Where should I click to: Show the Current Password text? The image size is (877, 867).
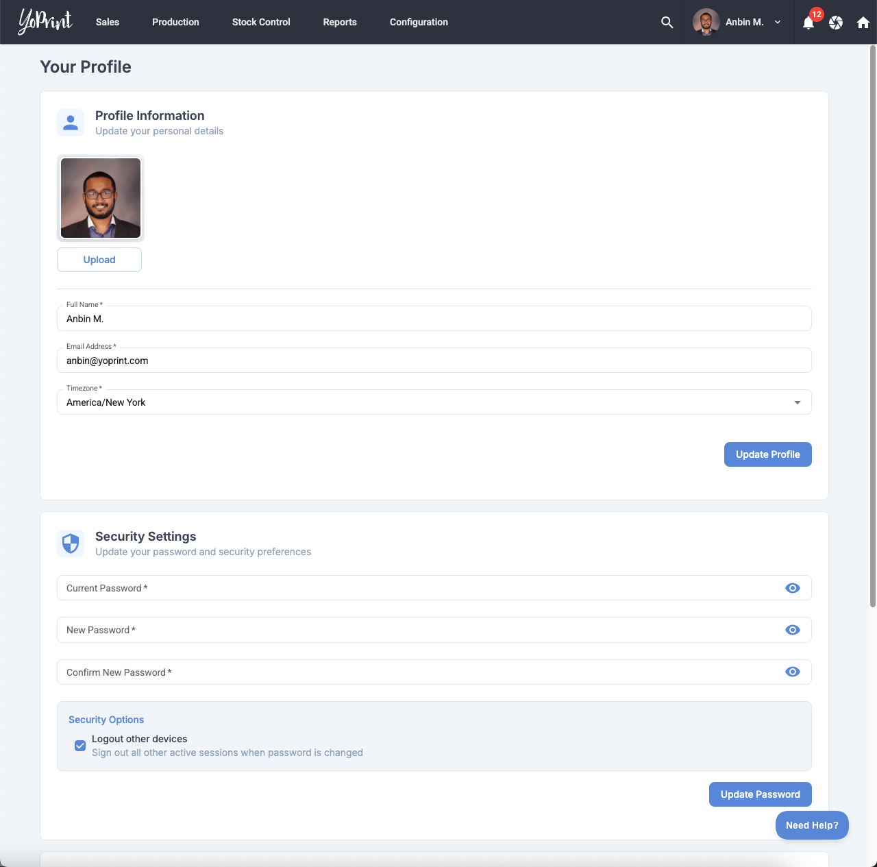click(x=793, y=588)
